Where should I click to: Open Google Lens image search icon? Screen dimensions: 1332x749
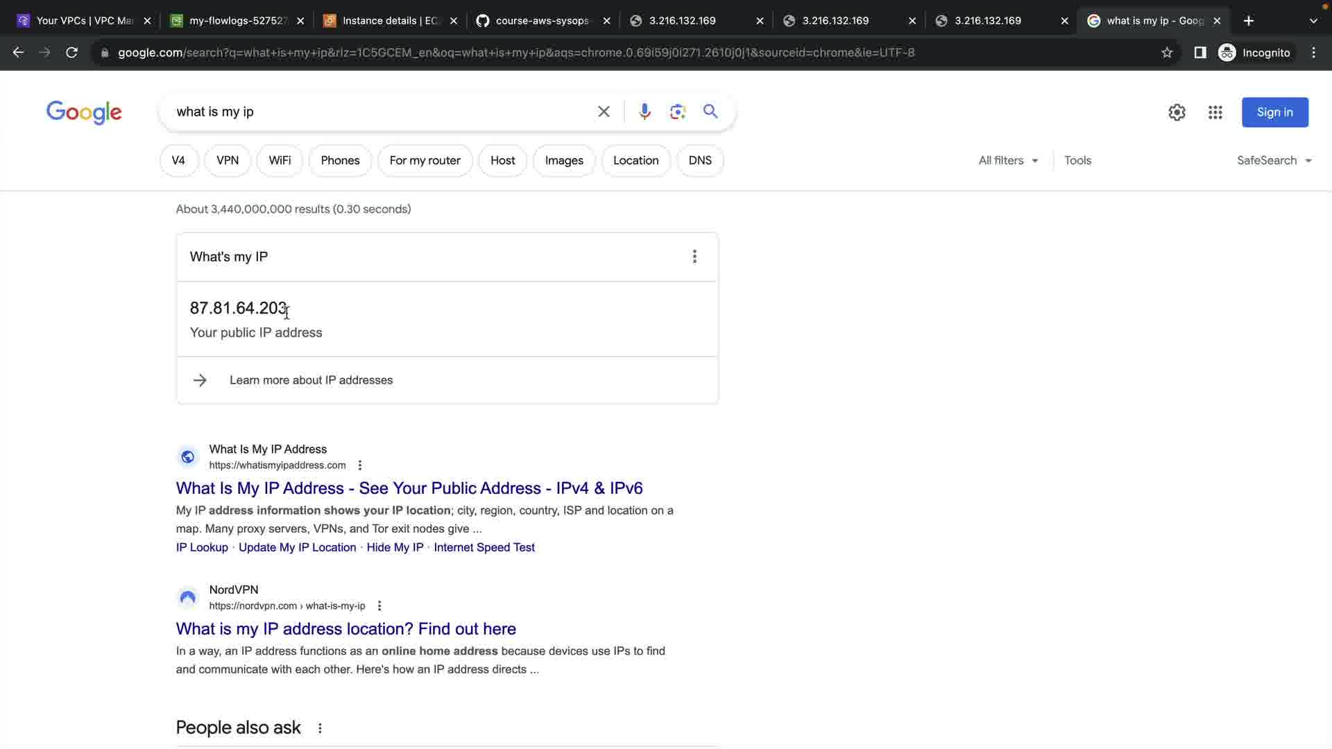(x=678, y=112)
